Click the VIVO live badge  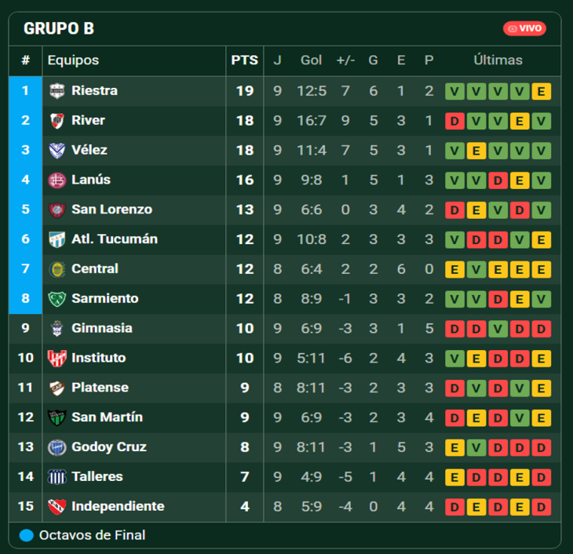click(524, 28)
